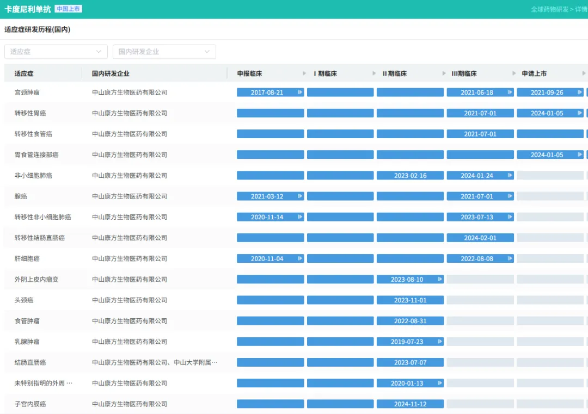Select the 子宫内膜癌 2024-11-12 phase II bar
Screen dimensions: 588x414
point(410,404)
